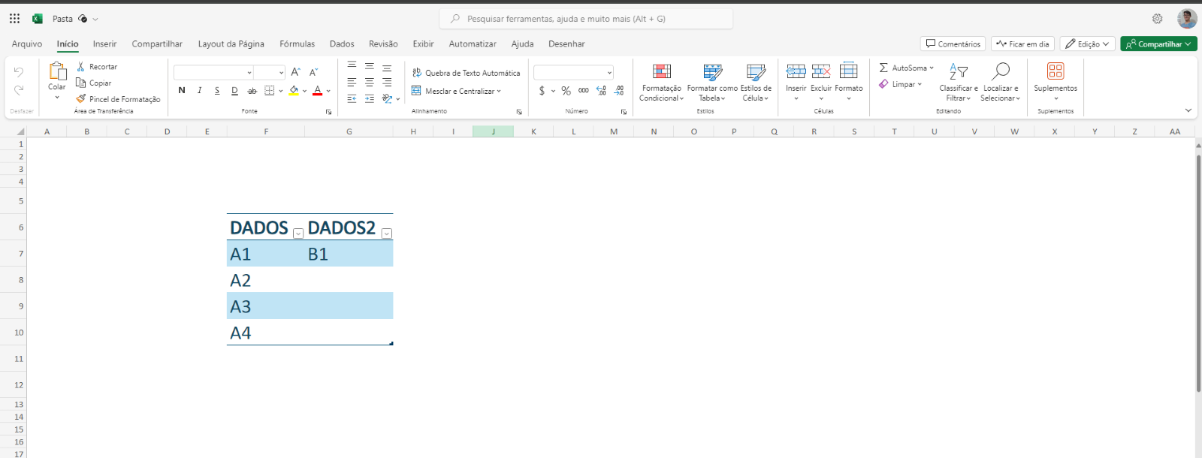
Task: Open the Inserir ribbon tab
Action: 104,44
